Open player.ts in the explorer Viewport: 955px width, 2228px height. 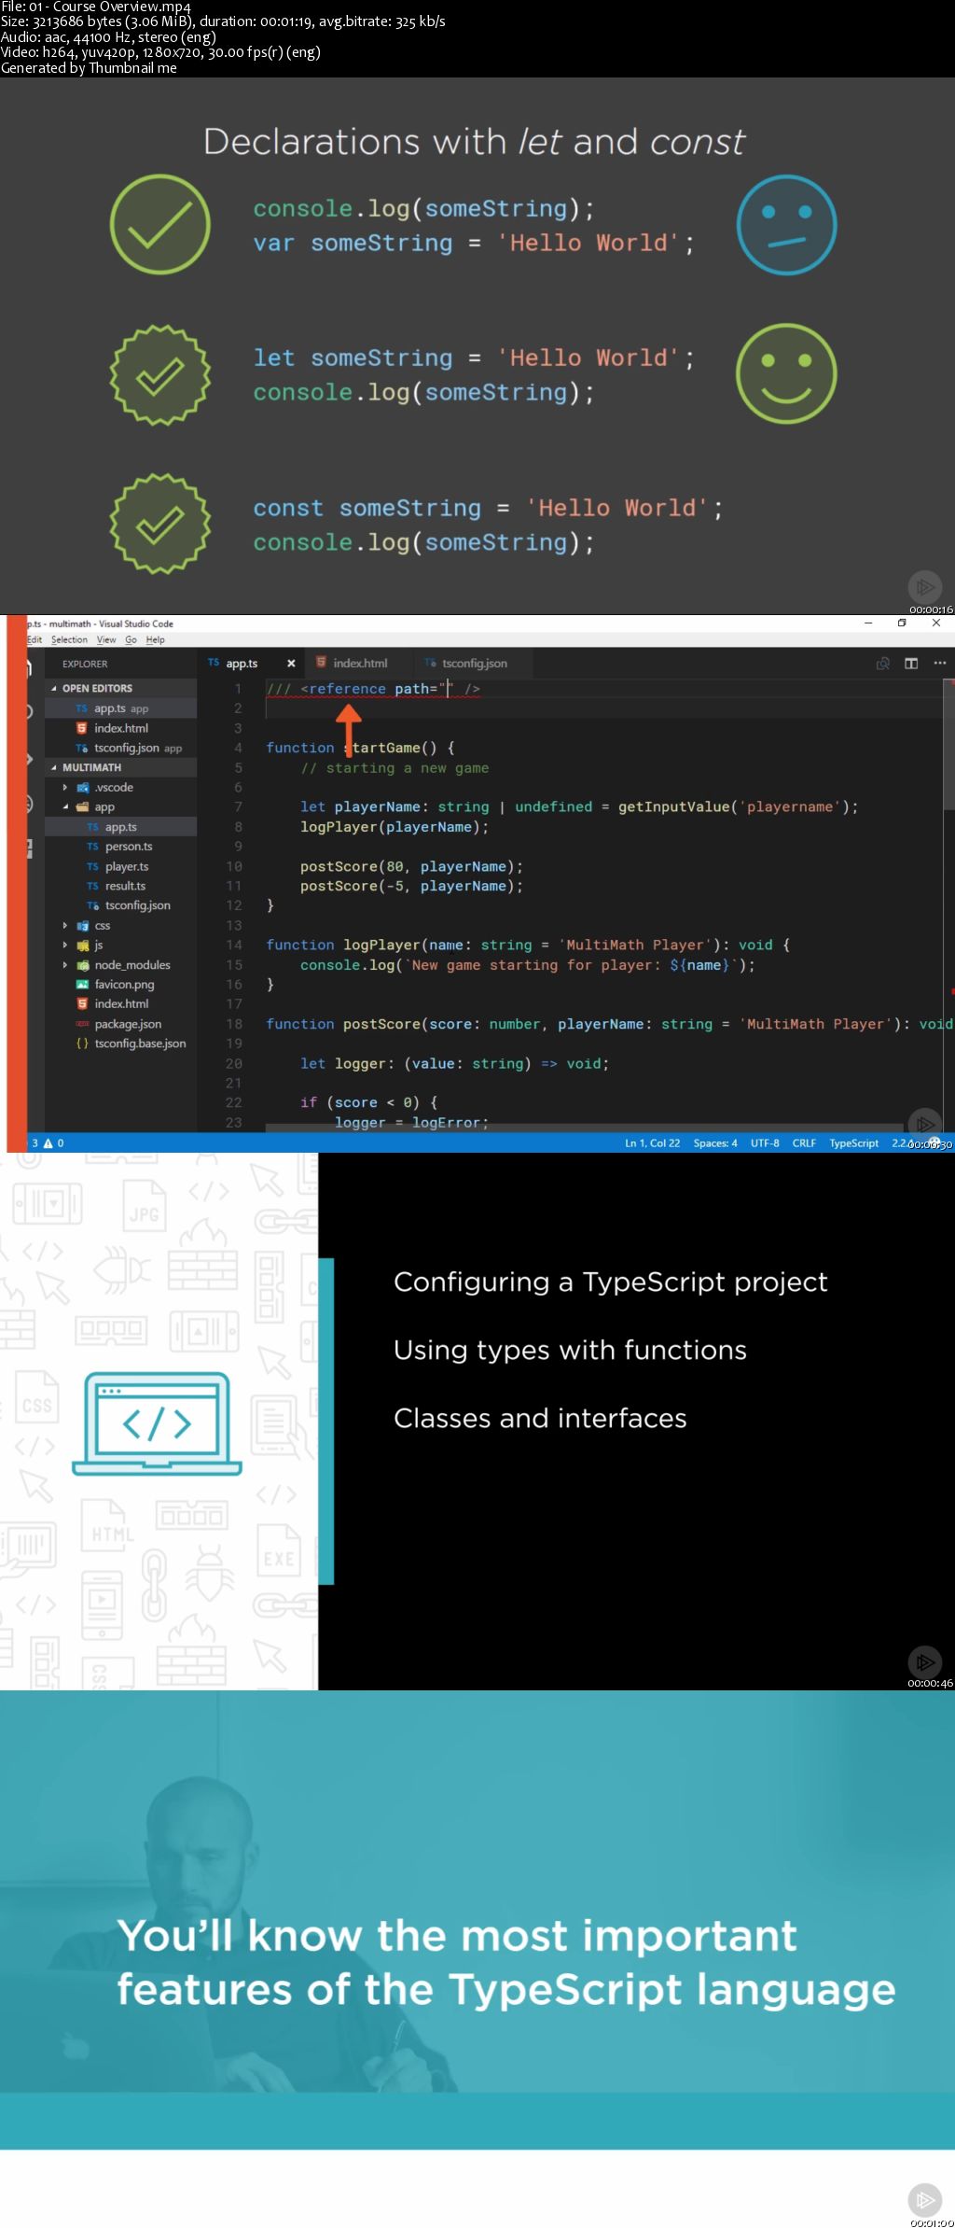click(x=121, y=867)
